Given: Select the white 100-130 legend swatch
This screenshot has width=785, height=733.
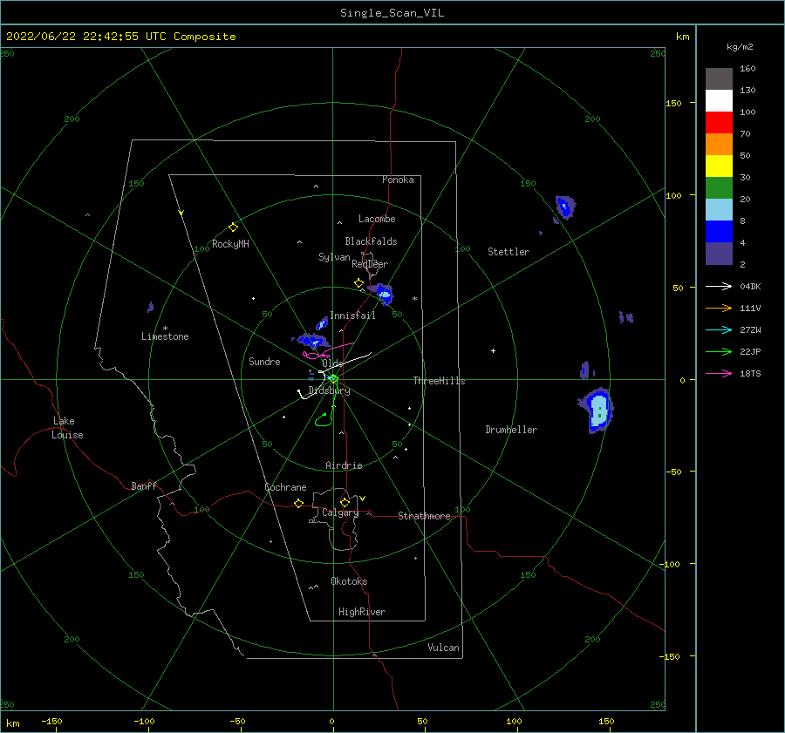Looking at the screenshot, I should pyautogui.click(x=719, y=101).
